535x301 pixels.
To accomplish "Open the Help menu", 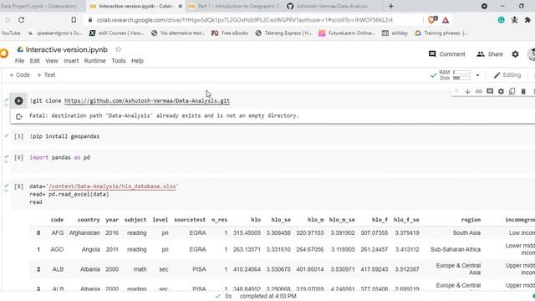I will click(137, 61).
